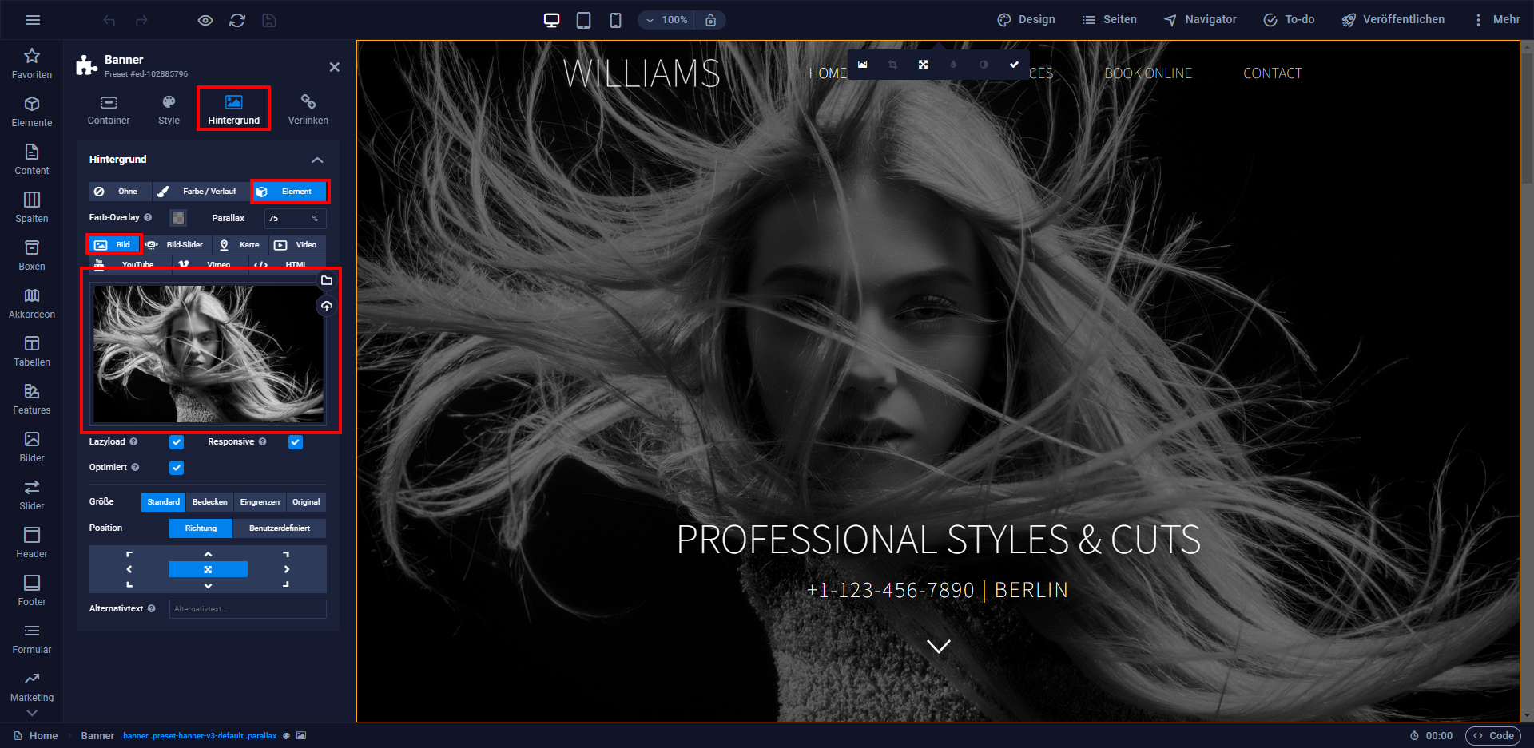Open the Farb-Overlay color swatch
Image resolution: width=1534 pixels, height=748 pixels.
click(x=178, y=218)
